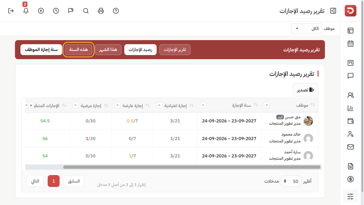Sort by سنة الإجازة column arrows
Viewport: 364px width, 205px height.
pos(256,105)
